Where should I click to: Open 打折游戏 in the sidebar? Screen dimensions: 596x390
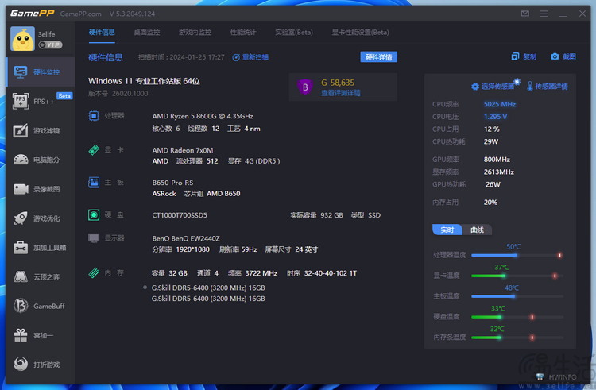(41, 365)
